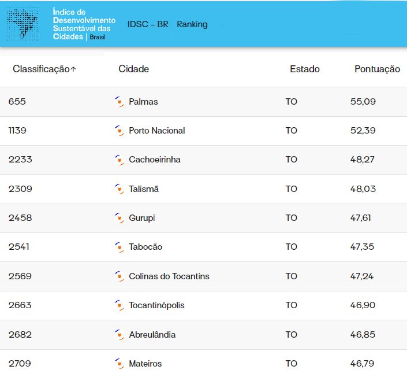Click the city icon beside Gurupi
The width and height of the screenshot is (407, 377).
[120, 218]
